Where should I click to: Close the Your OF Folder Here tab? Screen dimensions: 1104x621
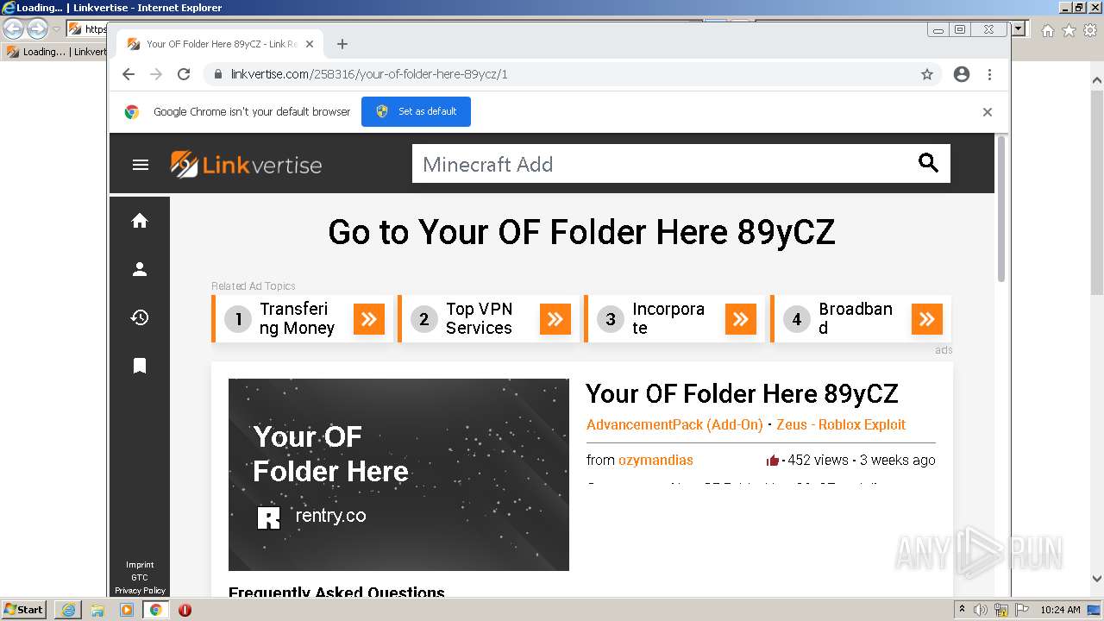tap(310, 44)
